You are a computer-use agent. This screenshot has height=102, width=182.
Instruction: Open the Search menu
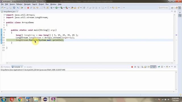coord(35,4)
